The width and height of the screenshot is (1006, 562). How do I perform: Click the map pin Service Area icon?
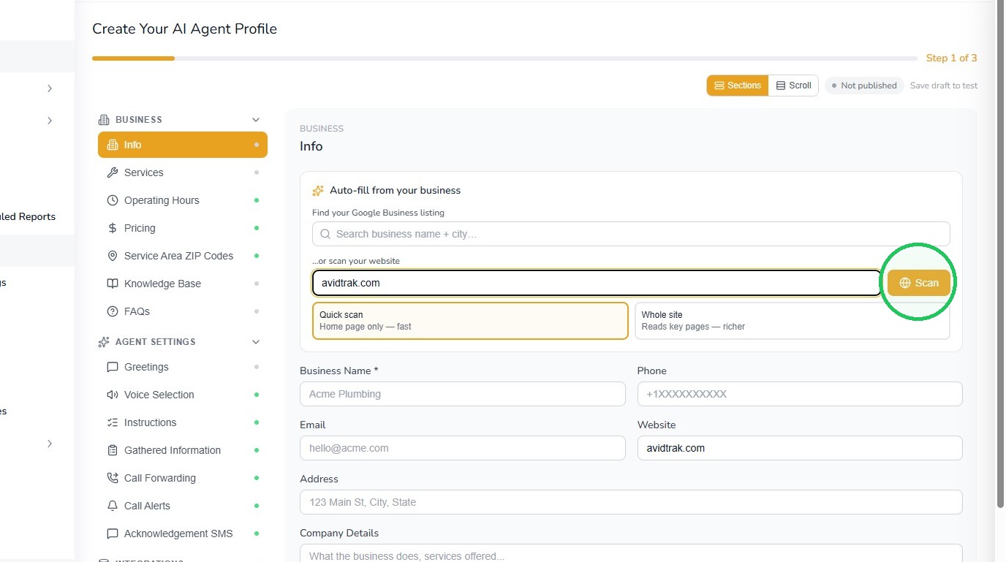[112, 256]
